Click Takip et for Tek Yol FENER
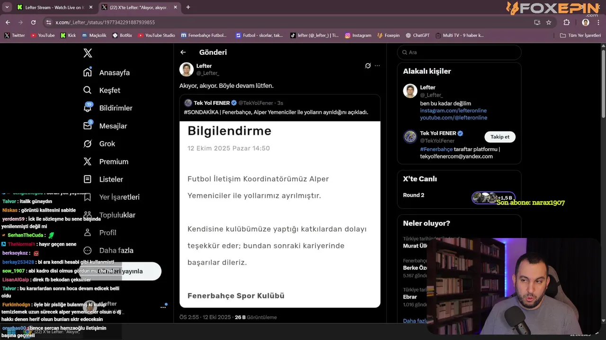This screenshot has height=340, width=606. pos(500,137)
